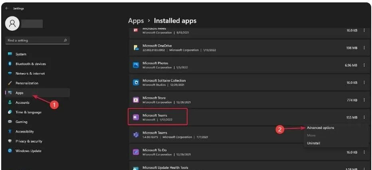Open three-dot menu for Microsoft Photos
372x170 pixels.
click(364, 65)
